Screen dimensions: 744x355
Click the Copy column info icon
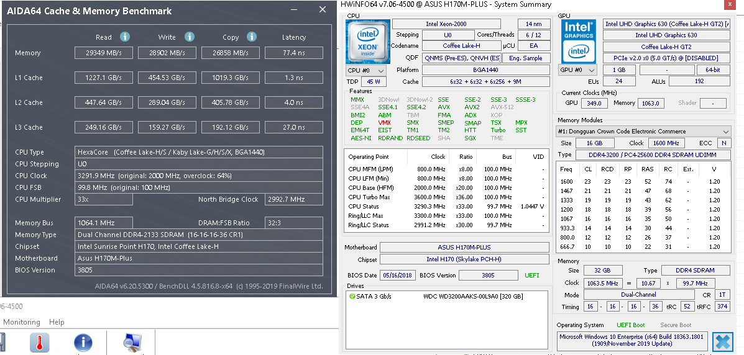[x=250, y=37]
